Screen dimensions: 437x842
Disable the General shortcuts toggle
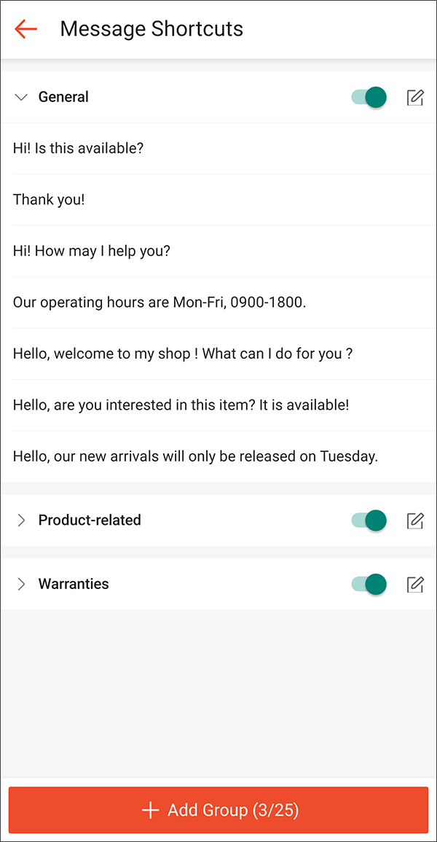click(x=368, y=96)
